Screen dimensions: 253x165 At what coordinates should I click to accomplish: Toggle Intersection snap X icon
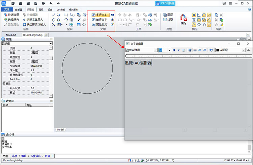click(x=194, y=15)
